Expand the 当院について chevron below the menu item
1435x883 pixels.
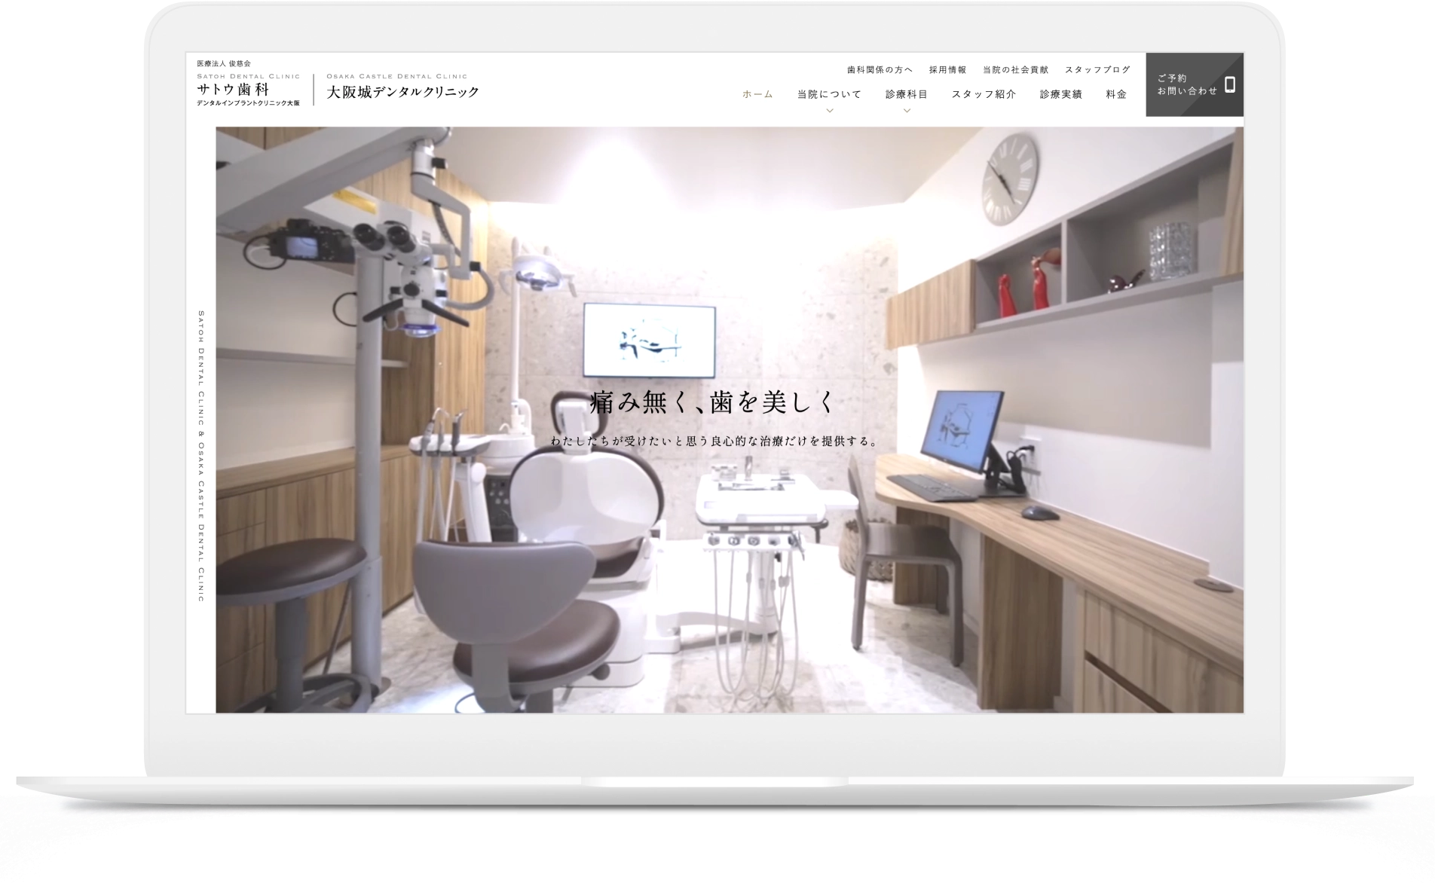point(829,111)
